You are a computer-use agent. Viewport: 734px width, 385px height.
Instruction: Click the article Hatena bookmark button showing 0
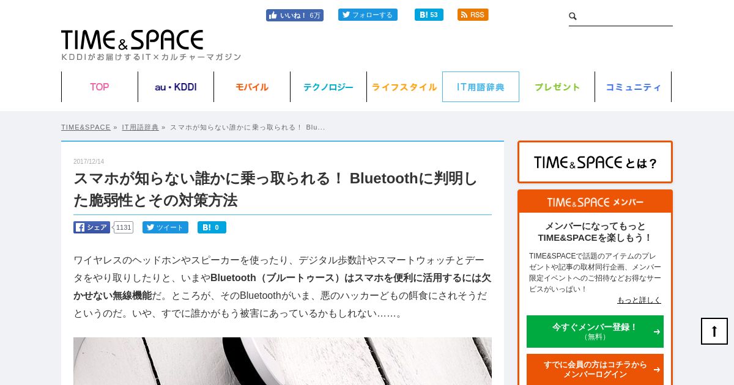pyautogui.click(x=212, y=227)
